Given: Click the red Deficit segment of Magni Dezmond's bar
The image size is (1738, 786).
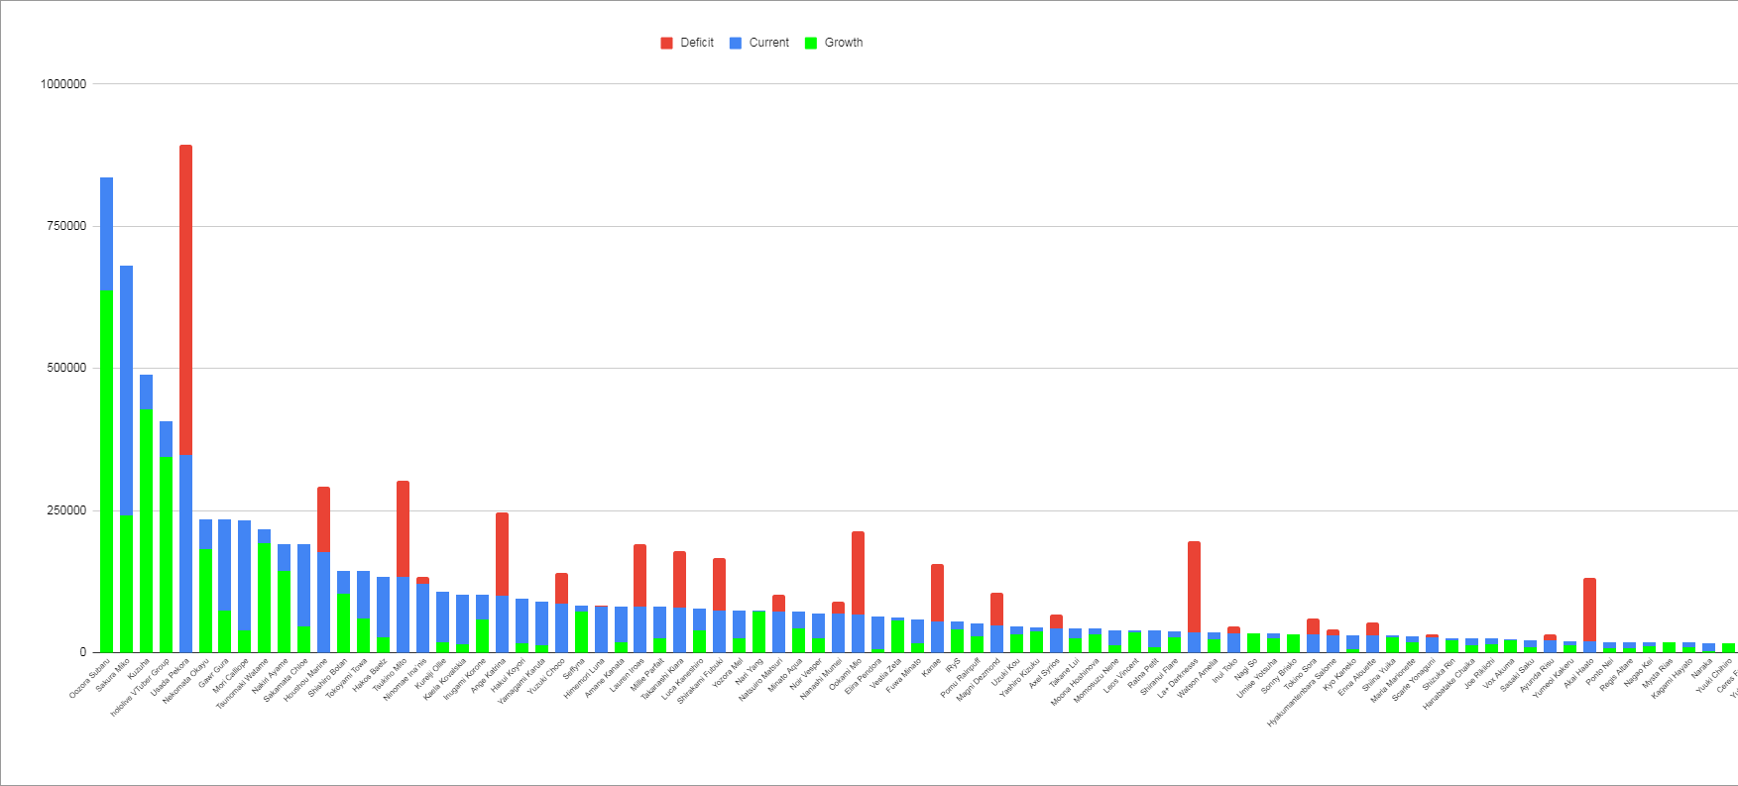Looking at the screenshot, I should point(996,610).
